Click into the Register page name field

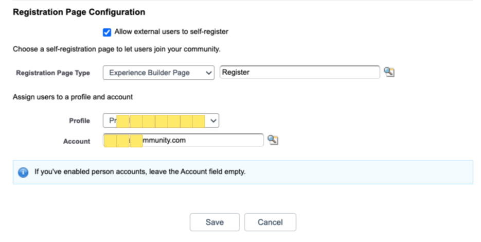(300, 73)
